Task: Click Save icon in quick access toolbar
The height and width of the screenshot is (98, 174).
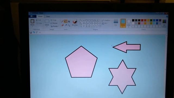Action: (x=31, y=32)
